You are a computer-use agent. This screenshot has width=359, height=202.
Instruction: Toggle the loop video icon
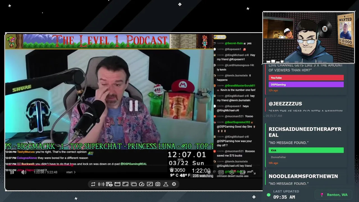pos(93,184)
